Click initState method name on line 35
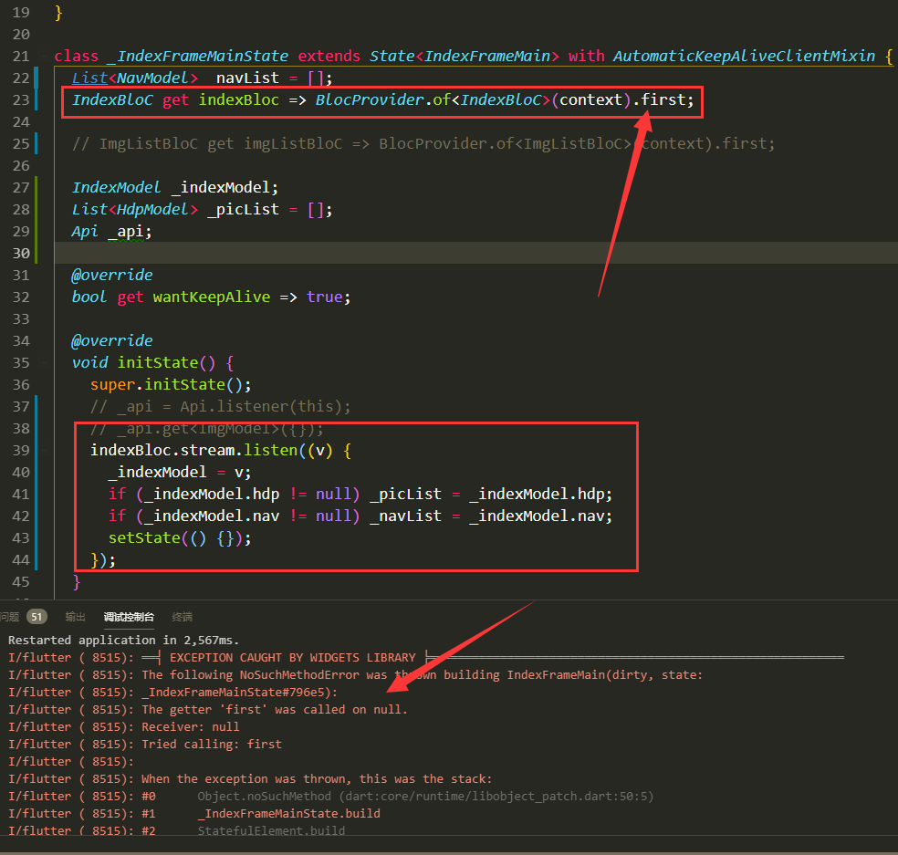Screen dimensions: 898x855 point(158,362)
